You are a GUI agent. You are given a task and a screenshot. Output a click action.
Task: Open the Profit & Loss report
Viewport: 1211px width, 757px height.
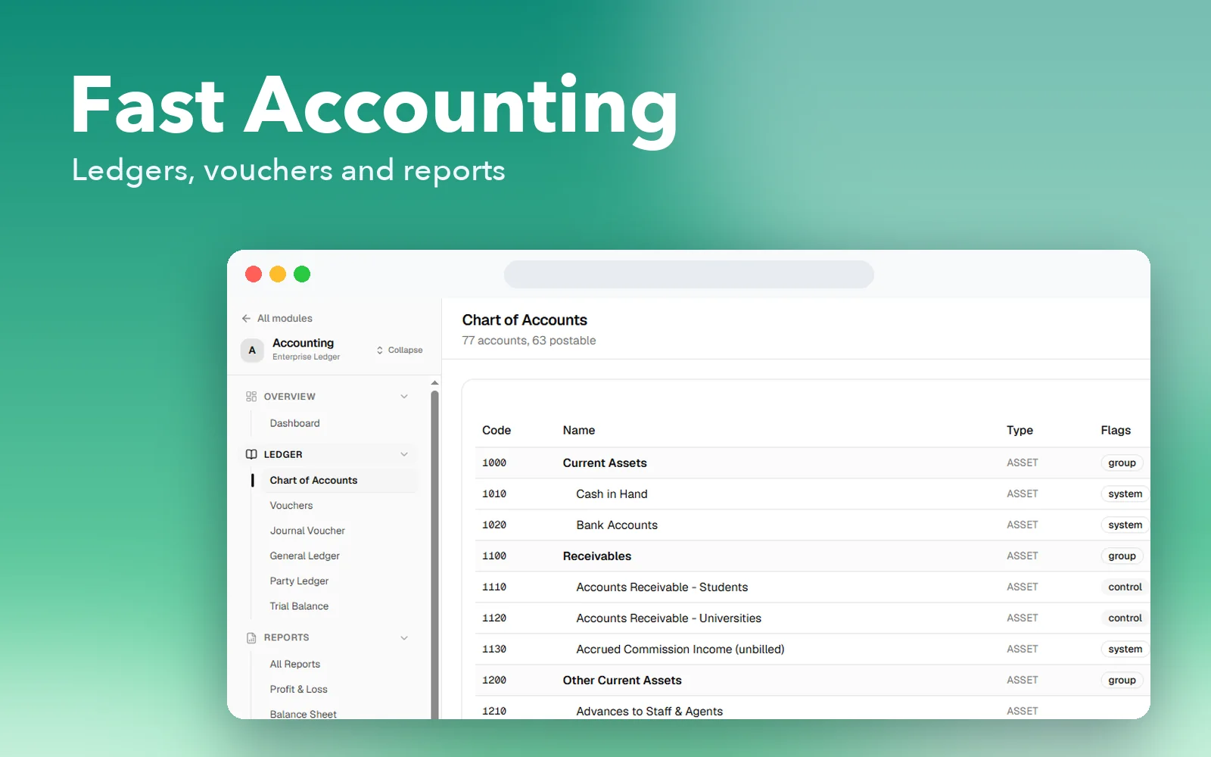click(298, 690)
